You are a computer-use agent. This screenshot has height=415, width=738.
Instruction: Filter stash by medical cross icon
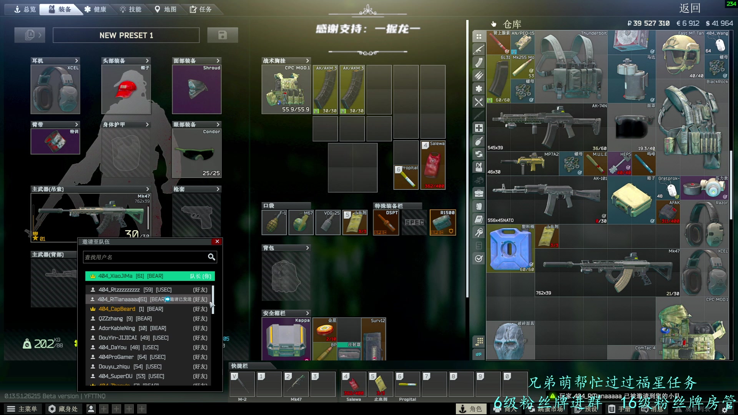point(479,128)
